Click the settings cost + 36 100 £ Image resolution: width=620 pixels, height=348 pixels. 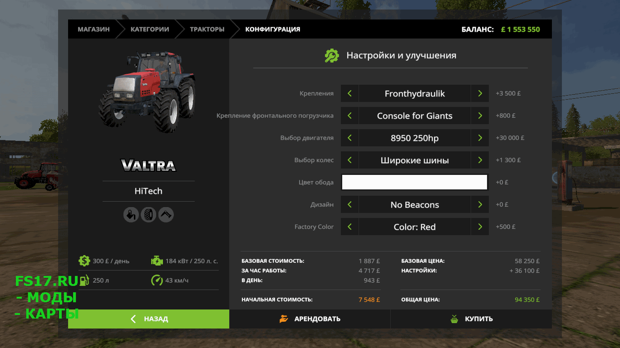point(525,271)
